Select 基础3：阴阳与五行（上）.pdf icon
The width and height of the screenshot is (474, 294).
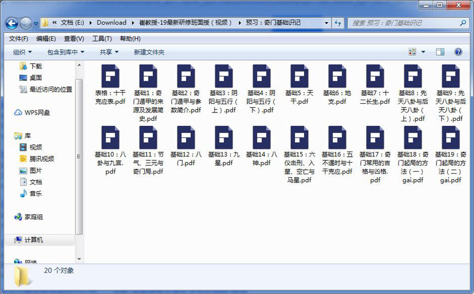click(x=224, y=76)
